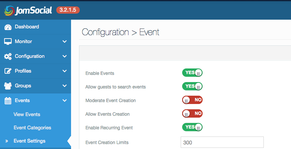Click the Profiles edit pencil icon
The image size is (291, 149).
click(x=8, y=71)
